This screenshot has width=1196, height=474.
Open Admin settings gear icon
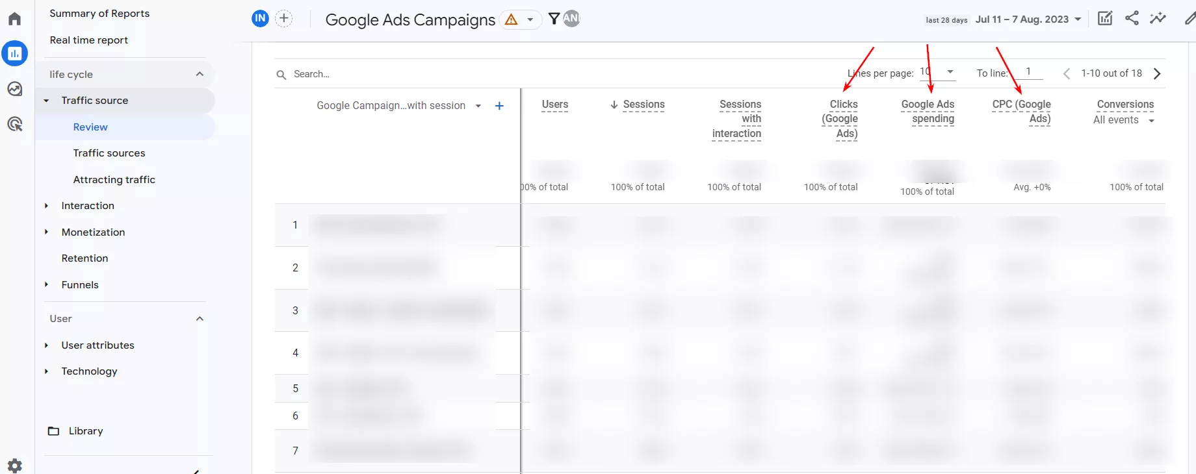(14, 465)
